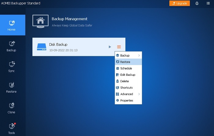The height and width of the screenshot is (136, 214).
Task: Click the Always Keep Global Data Safer subtitle
Action: click(72, 25)
